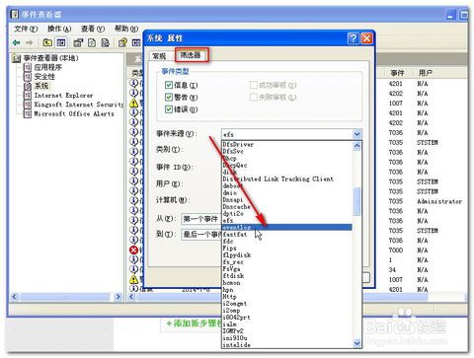Click the log icon beside Microsoft Office Alerts
The height and width of the screenshot is (358, 474).
pos(28,113)
